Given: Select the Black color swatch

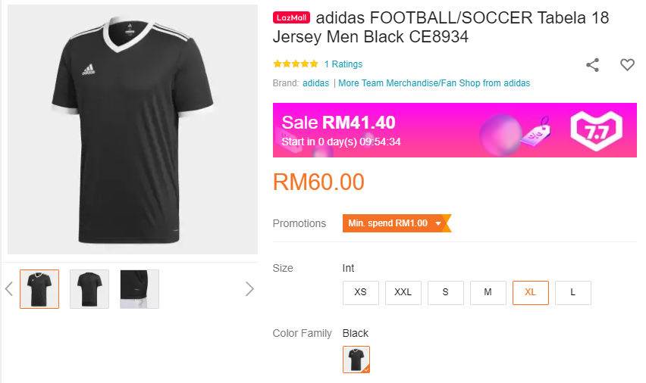Looking at the screenshot, I should point(356,360).
